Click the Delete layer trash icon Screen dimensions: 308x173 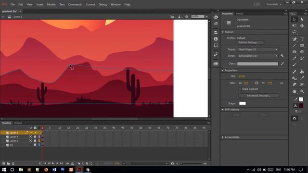(13, 163)
